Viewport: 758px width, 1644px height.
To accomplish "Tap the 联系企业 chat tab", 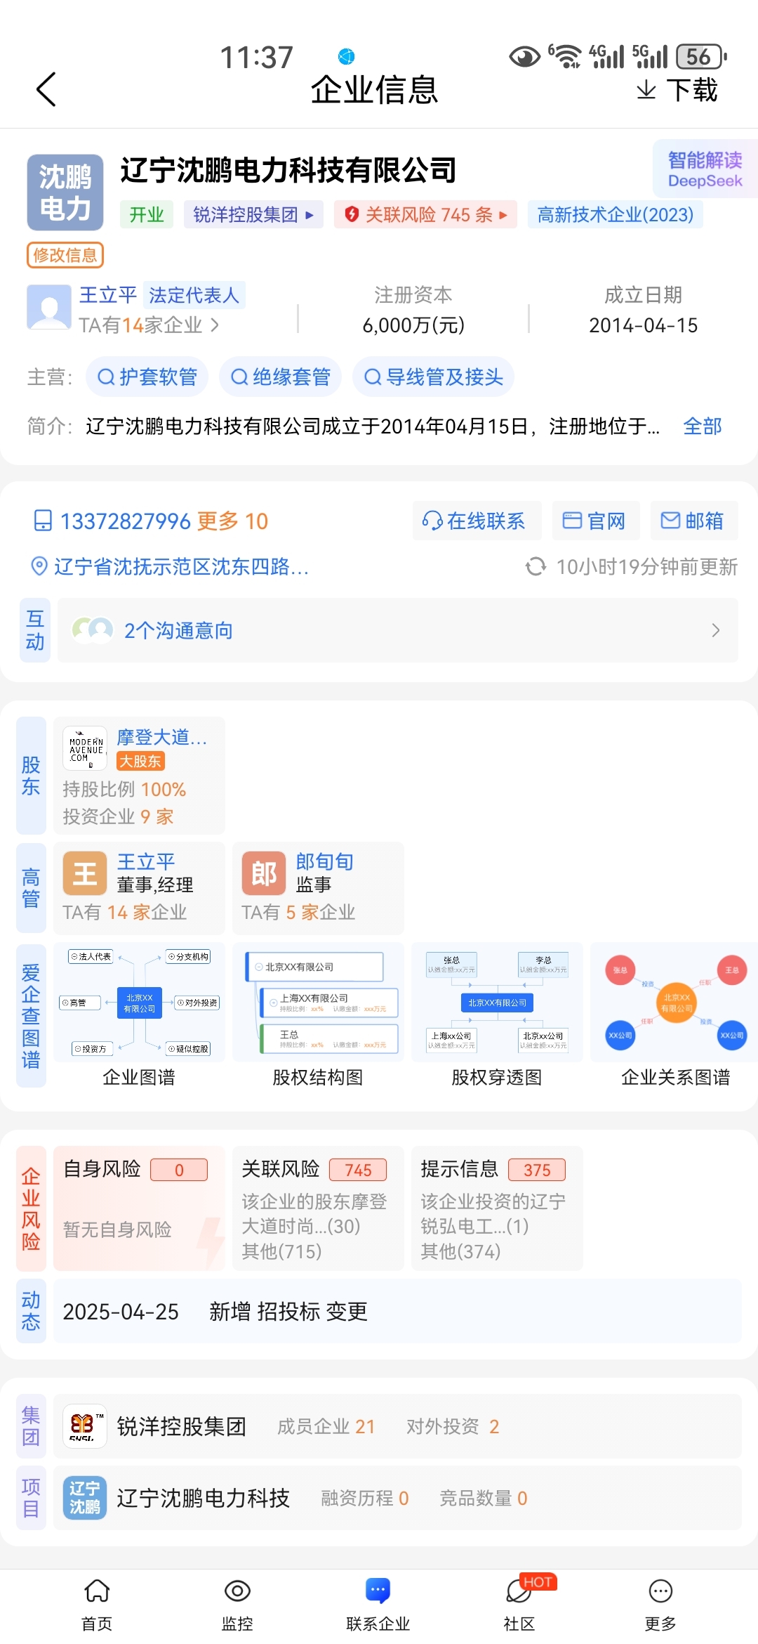I will click(378, 1605).
